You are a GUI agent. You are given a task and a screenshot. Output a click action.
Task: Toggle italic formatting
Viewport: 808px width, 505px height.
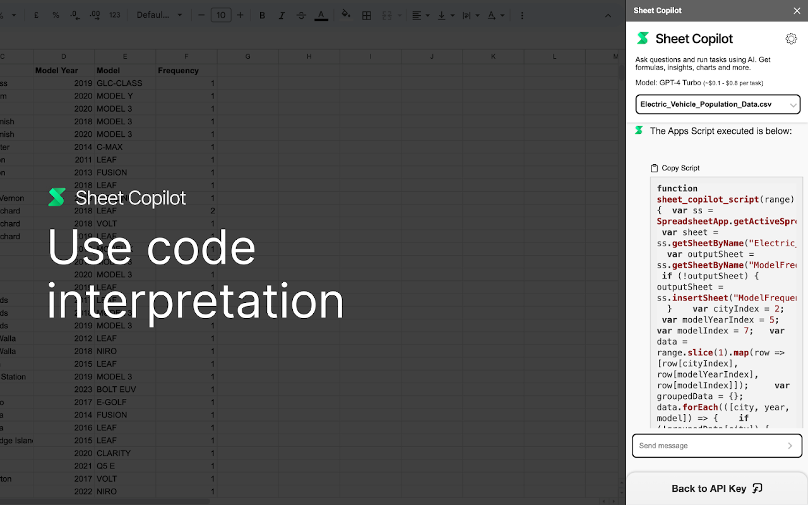click(282, 15)
